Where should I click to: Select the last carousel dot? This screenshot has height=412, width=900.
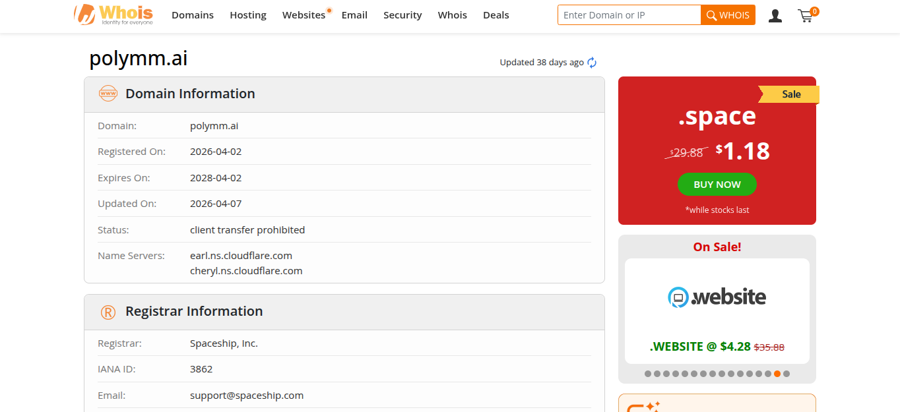coord(787,374)
